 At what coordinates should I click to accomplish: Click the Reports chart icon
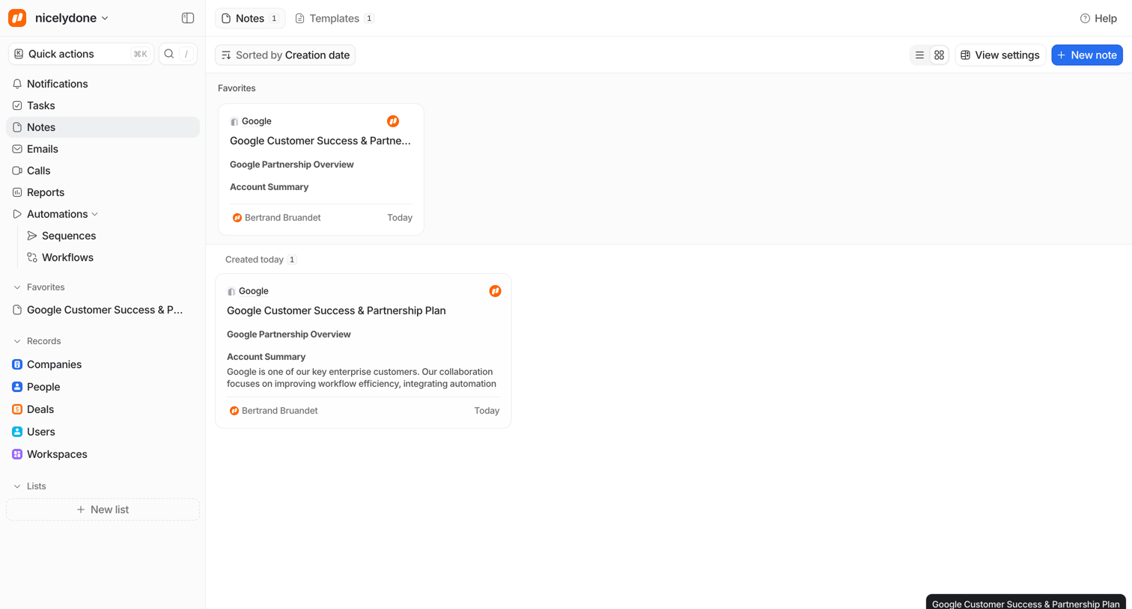coord(17,192)
